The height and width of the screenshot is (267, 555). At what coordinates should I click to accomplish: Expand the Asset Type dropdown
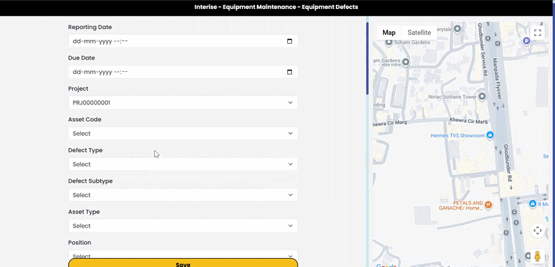coord(183,225)
